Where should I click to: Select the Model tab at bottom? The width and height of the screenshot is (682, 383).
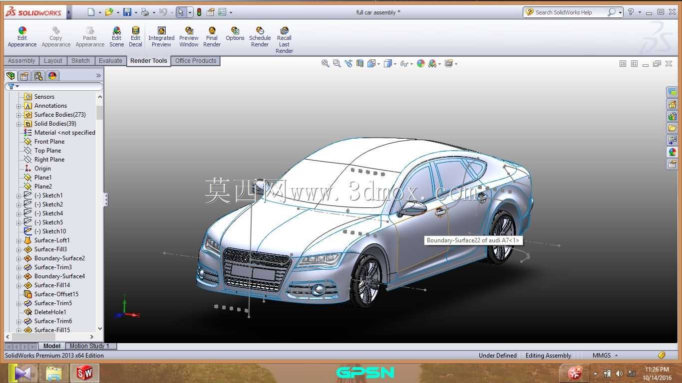pyautogui.click(x=52, y=346)
